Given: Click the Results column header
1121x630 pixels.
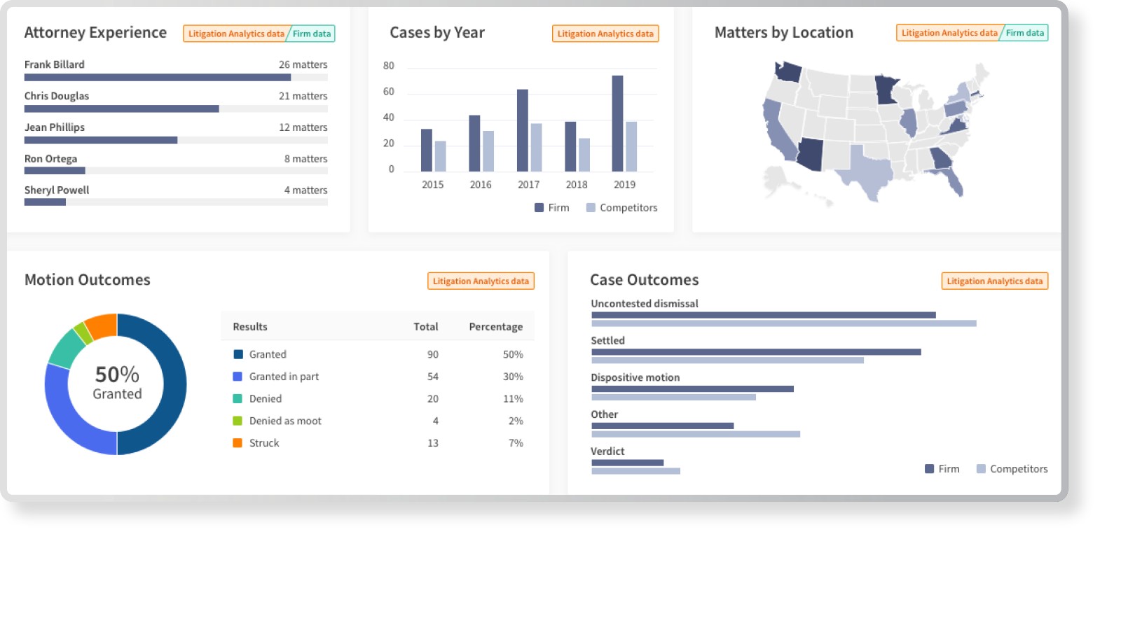Looking at the screenshot, I should pos(250,327).
